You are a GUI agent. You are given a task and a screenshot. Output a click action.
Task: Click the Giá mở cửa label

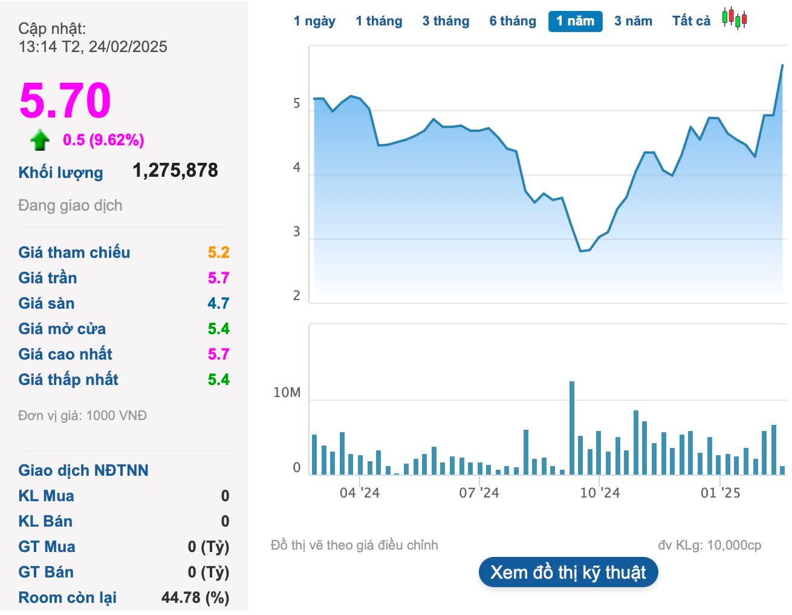(x=62, y=329)
